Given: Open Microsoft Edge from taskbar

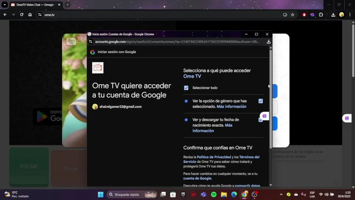Looking at the screenshot, I should [234, 194].
